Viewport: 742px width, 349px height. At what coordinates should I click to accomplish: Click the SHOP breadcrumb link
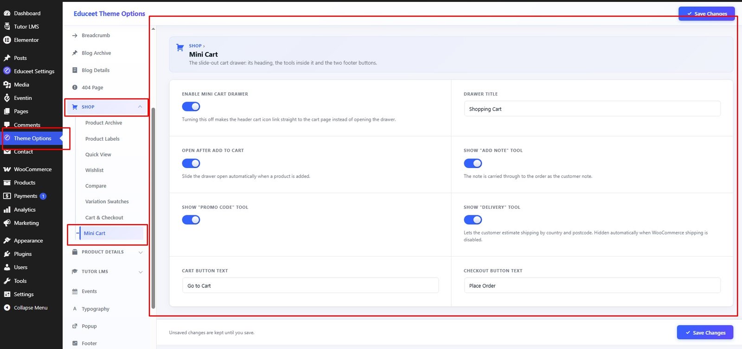195,46
